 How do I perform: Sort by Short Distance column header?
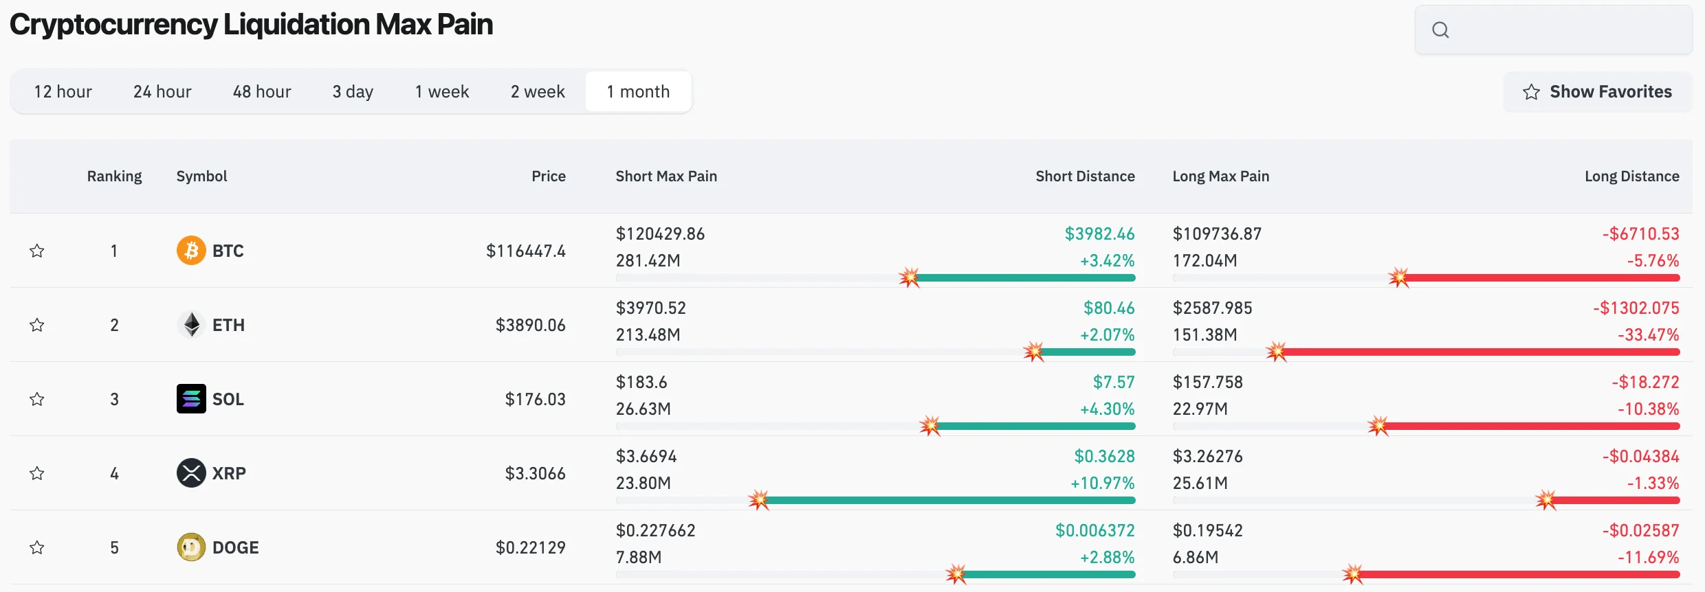pyautogui.click(x=1084, y=177)
